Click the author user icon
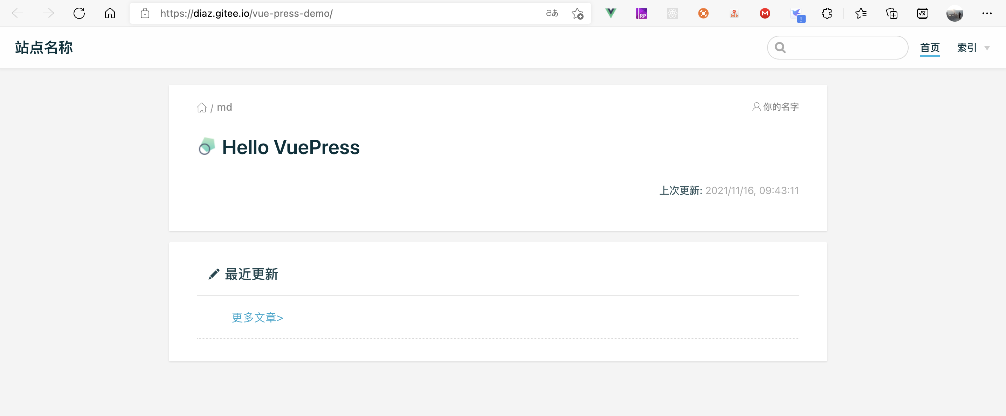Image resolution: width=1006 pixels, height=416 pixels. (x=757, y=106)
